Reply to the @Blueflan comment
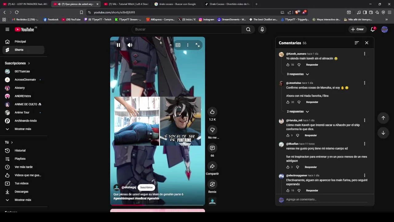The width and height of the screenshot is (394, 222). coord(311,167)
